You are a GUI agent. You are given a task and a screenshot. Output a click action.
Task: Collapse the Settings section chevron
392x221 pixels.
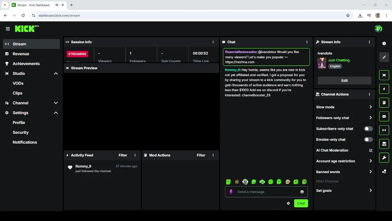tap(56, 113)
